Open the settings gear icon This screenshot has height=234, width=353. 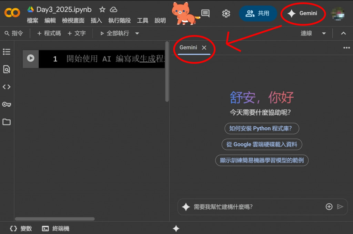tap(226, 13)
